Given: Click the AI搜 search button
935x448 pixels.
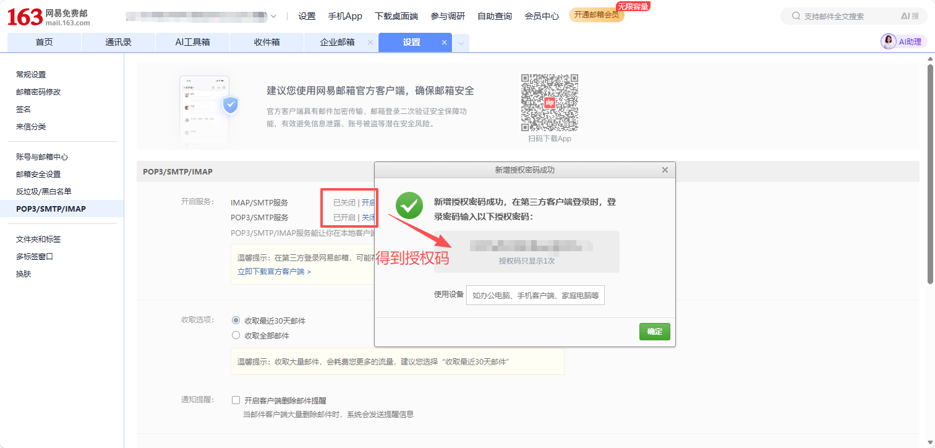Looking at the screenshot, I should 909,17.
